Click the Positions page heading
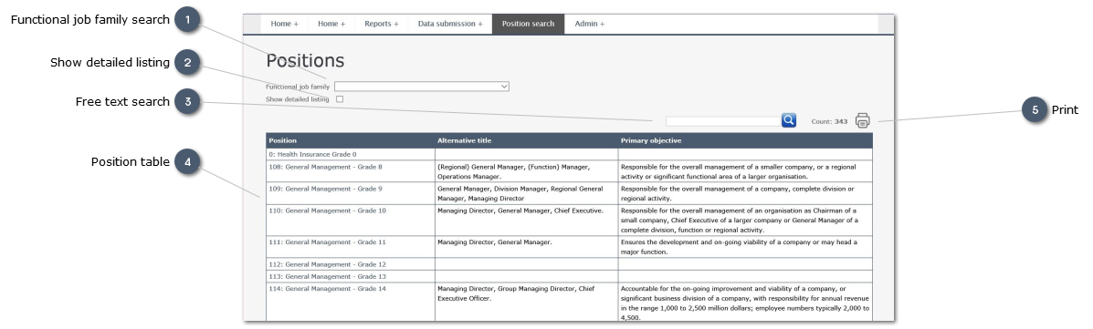This screenshot has height=329, width=1093. (305, 61)
